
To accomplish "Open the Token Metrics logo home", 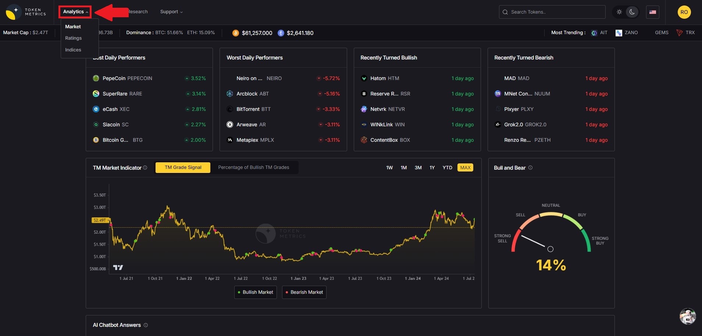I will coord(26,12).
